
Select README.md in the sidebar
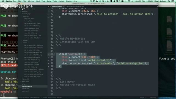pos(25,89)
